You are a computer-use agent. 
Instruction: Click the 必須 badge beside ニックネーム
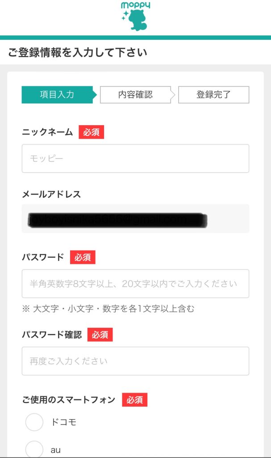[92, 132]
